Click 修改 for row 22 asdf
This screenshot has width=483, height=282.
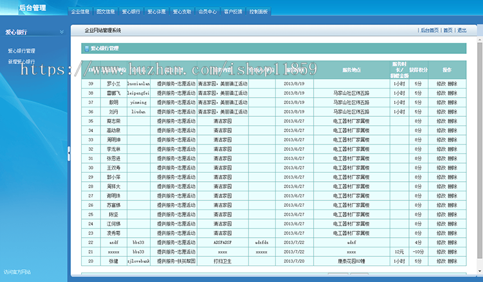click(441, 243)
